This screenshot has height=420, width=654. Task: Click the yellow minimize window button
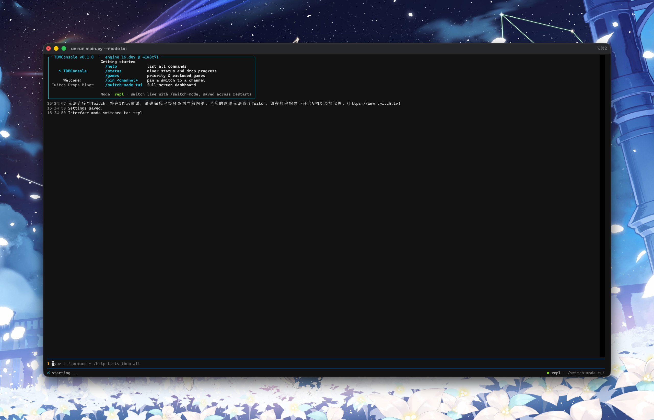(56, 49)
